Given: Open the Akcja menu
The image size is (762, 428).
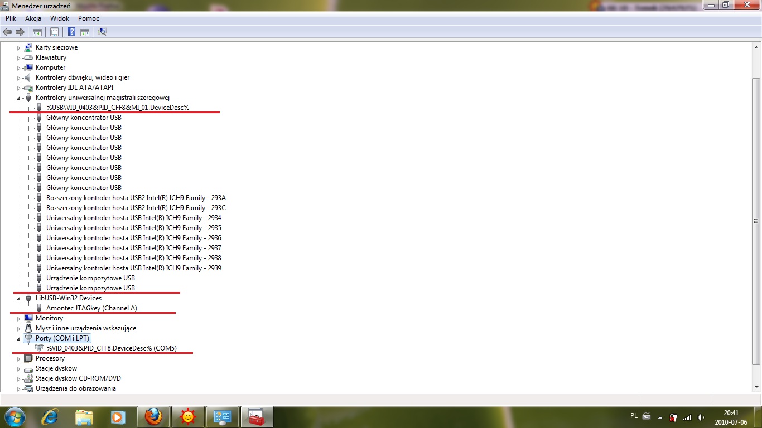Looking at the screenshot, I should (33, 18).
